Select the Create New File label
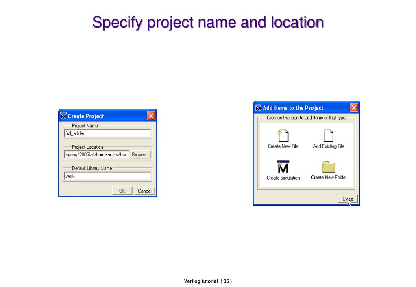 [283, 146]
